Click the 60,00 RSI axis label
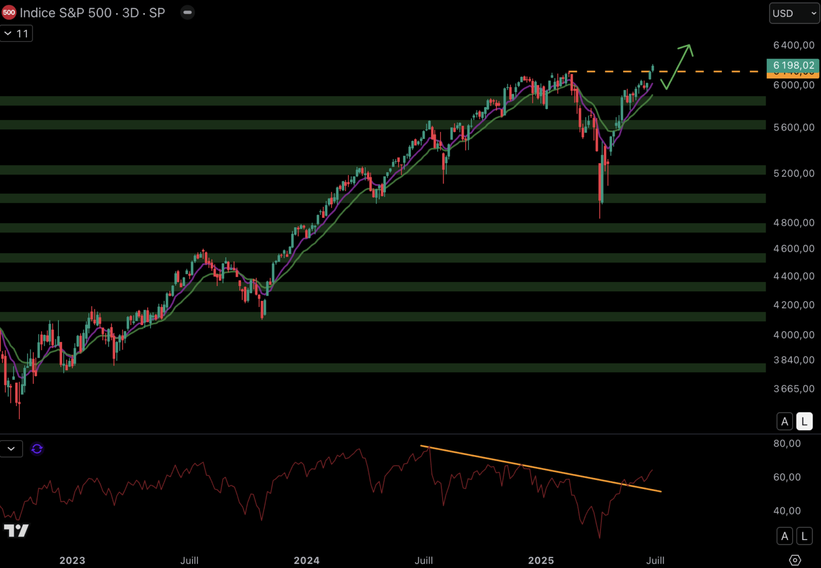 [787, 477]
